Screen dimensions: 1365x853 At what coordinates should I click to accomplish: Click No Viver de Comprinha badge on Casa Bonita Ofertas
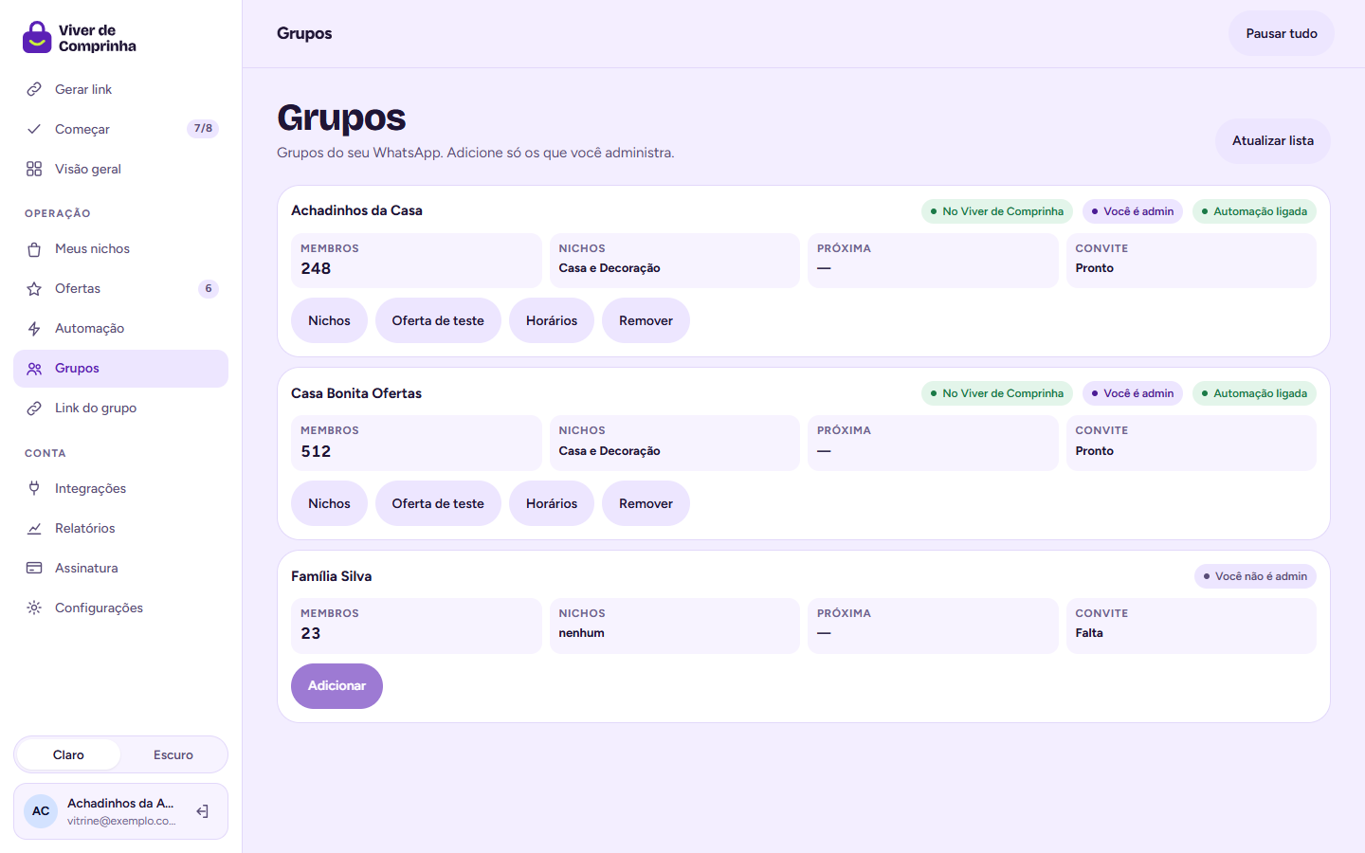[997, 393]
